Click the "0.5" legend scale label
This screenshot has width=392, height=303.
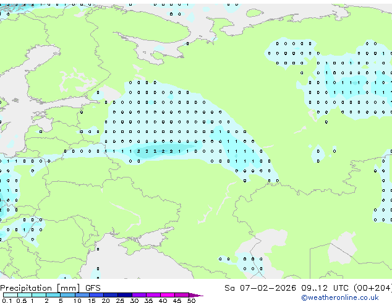pyautogui.click(x=22, y=301)
